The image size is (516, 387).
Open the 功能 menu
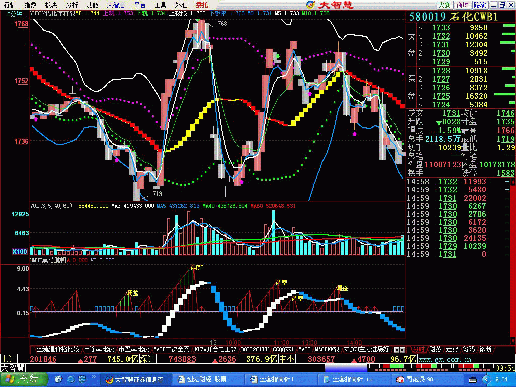point(93,5)
